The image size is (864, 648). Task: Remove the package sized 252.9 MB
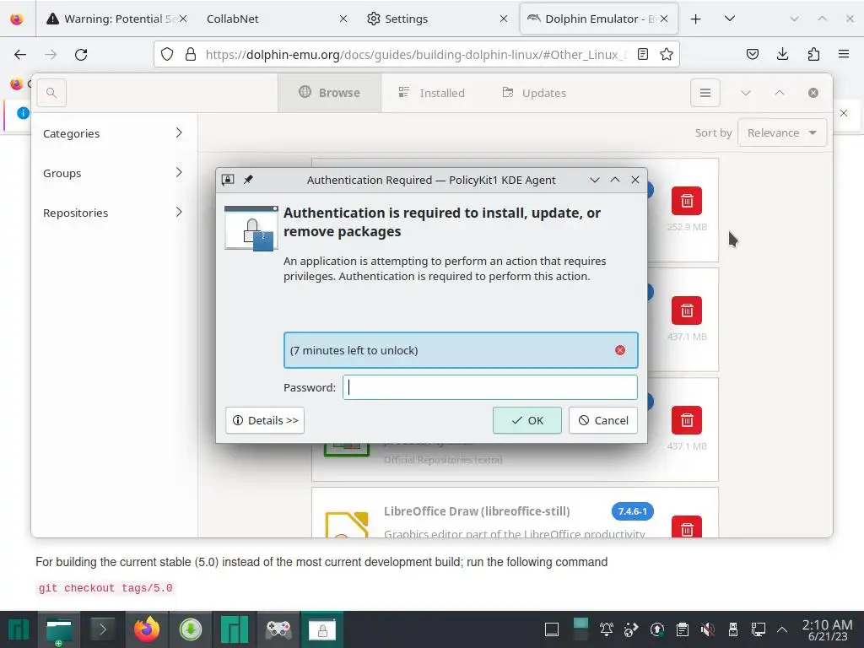[687, 201]
